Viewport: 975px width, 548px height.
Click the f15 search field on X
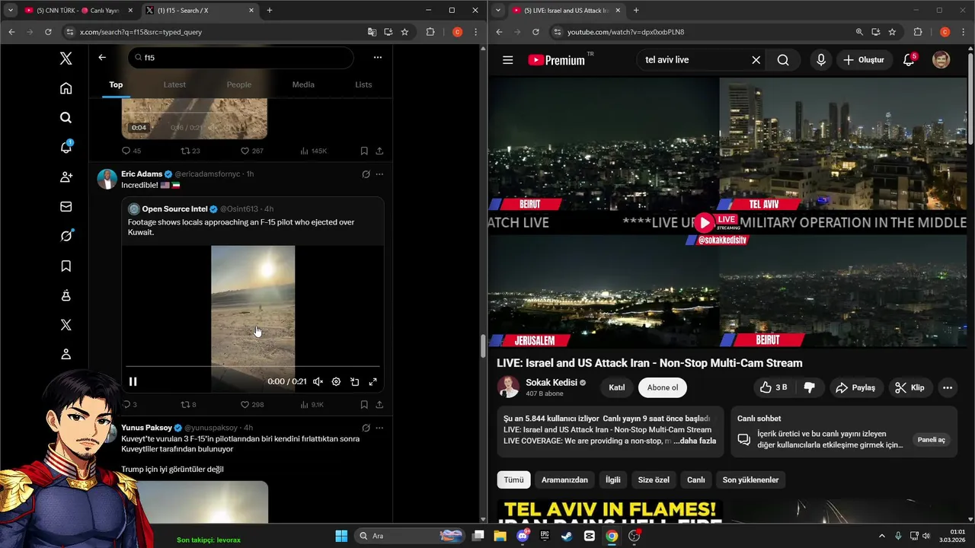pyautogui.click(x=239, y=57)
